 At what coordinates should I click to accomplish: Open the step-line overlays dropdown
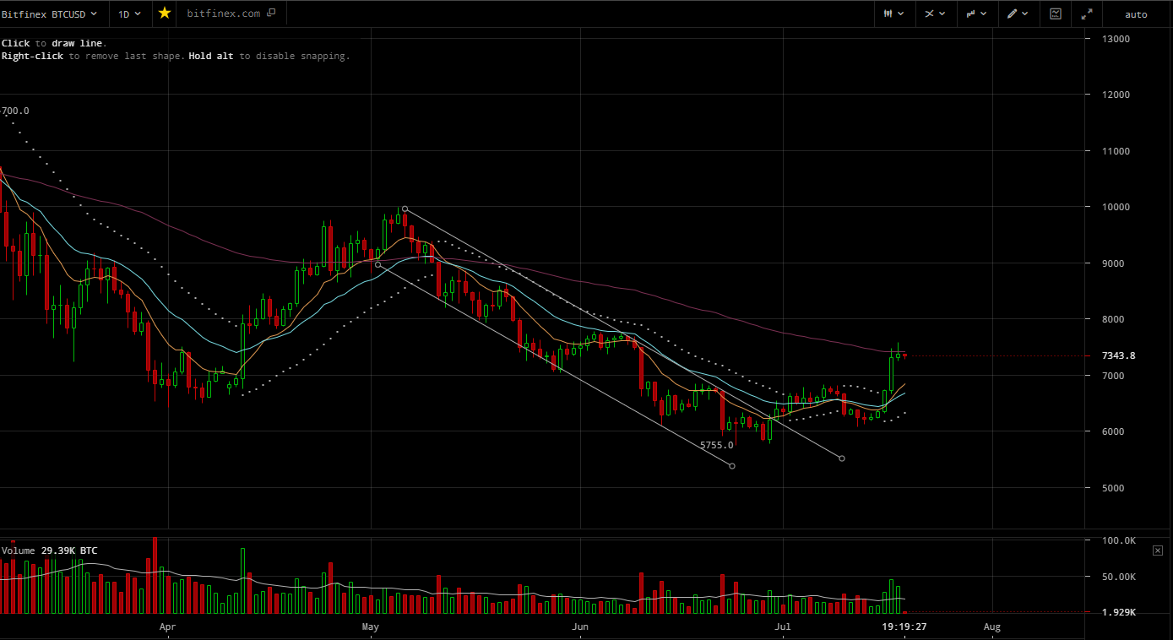977,14
